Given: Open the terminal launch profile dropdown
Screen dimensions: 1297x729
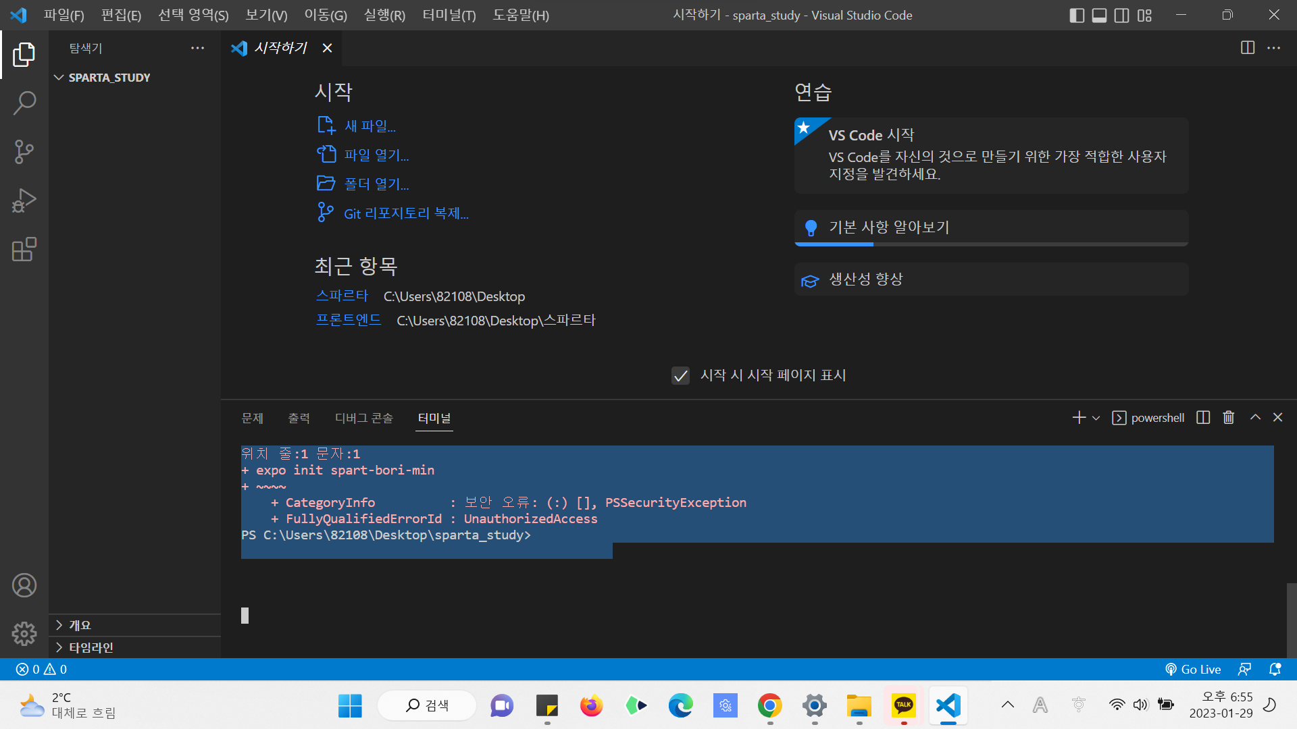Looking at the screenshot, I should click(x=1096, y=418).
